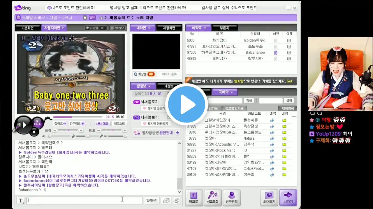Screen dimensions: 373x209
Task: Switch to the 내정보 tab
Action: coord(169,86)
